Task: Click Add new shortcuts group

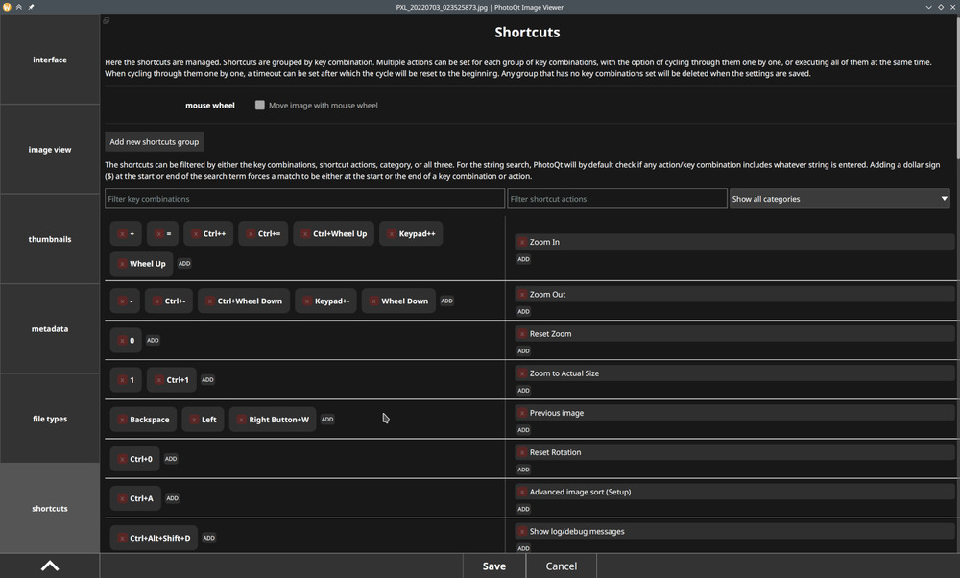Action: (x=155, y=141)
